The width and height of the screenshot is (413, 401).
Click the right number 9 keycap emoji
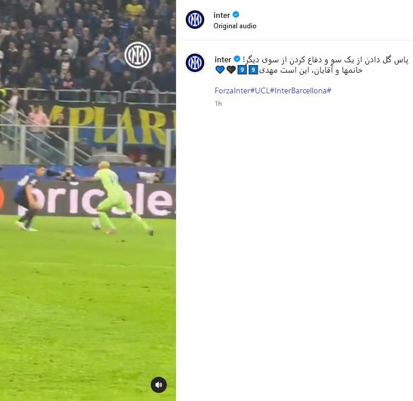[253, 70]
